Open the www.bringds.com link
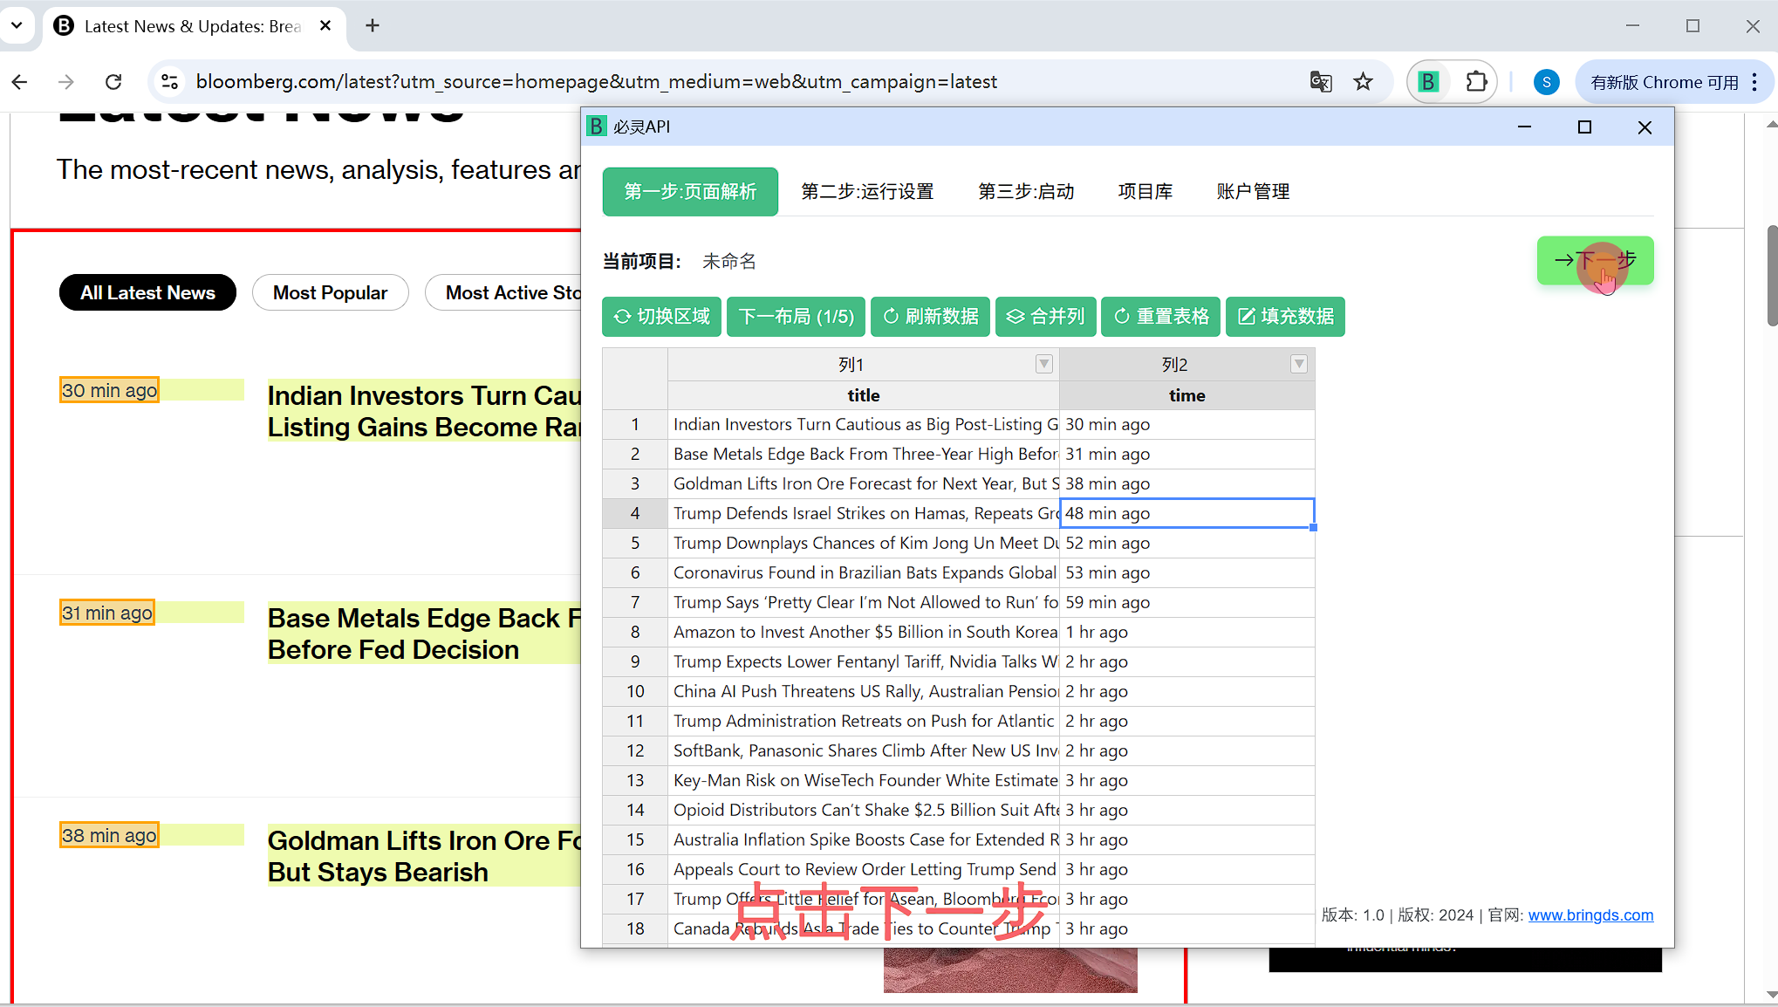Image resolution: width=1778 pixels, height=1007 pixels. 1590,915
